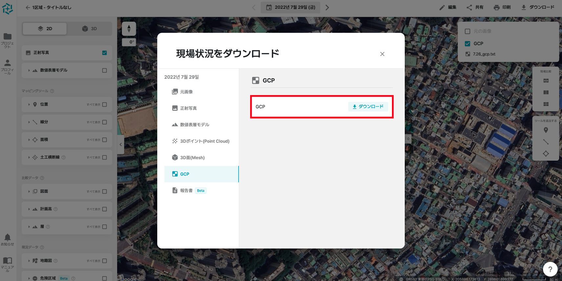Select 元画像 in download list
Image resolution: width=562 pixels, height=281 pixels.
click(x=201, y=92)
